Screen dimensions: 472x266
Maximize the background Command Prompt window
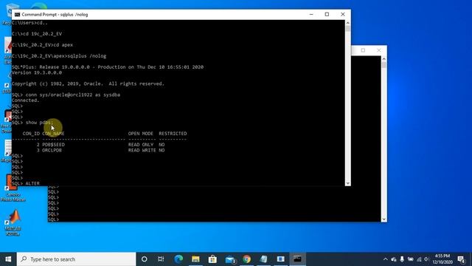(363, 50)
